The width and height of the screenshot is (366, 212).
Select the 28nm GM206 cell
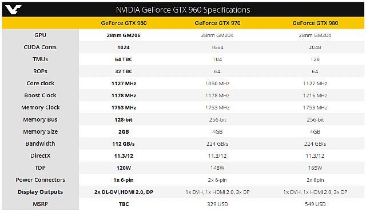[124, 35]
